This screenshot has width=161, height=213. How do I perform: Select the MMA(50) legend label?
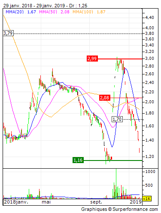(48, 12)
